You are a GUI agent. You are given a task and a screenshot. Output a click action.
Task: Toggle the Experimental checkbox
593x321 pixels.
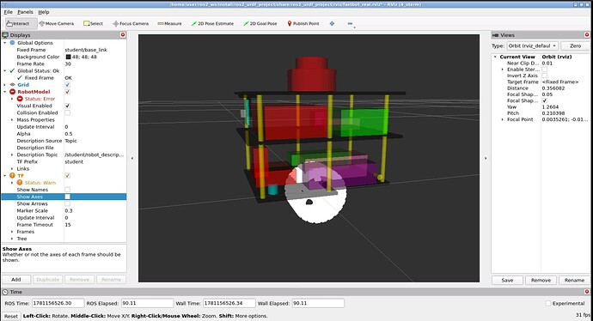[x=548, y=303]
